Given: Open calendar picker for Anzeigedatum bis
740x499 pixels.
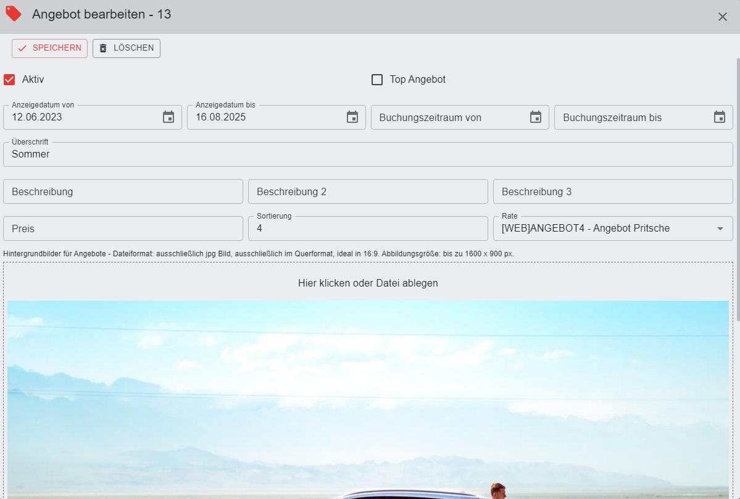Looking at the screenshot, I should coord(352,117).
